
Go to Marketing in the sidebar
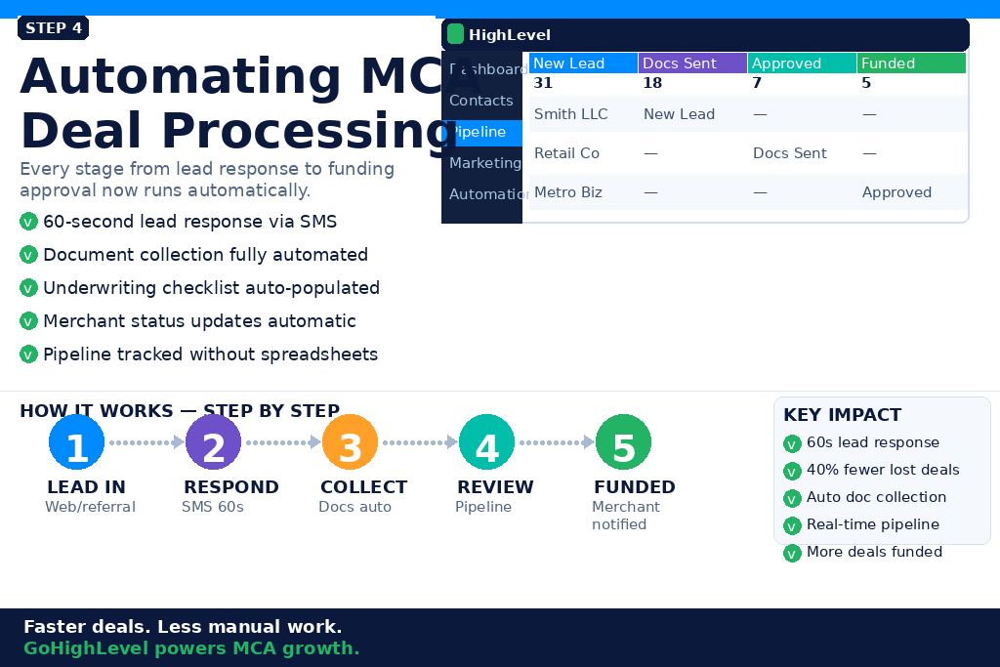(485, 163)
